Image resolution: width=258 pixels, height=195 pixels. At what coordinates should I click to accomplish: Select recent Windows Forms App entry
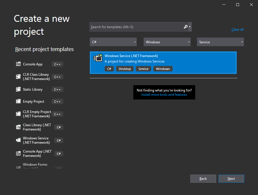point(40,166)
